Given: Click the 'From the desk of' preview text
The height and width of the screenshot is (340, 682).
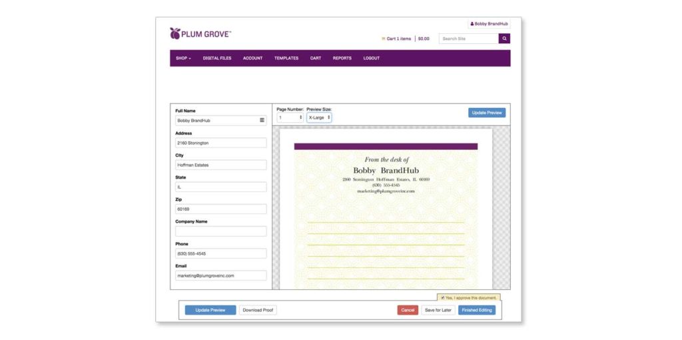Looking at the screenshot, I should coord(387,160).
